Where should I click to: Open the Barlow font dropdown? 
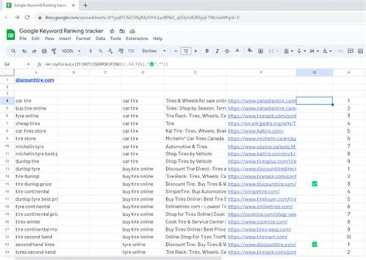coord(154,51)
